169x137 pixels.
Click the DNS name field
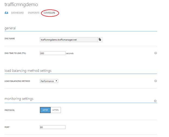69,40
